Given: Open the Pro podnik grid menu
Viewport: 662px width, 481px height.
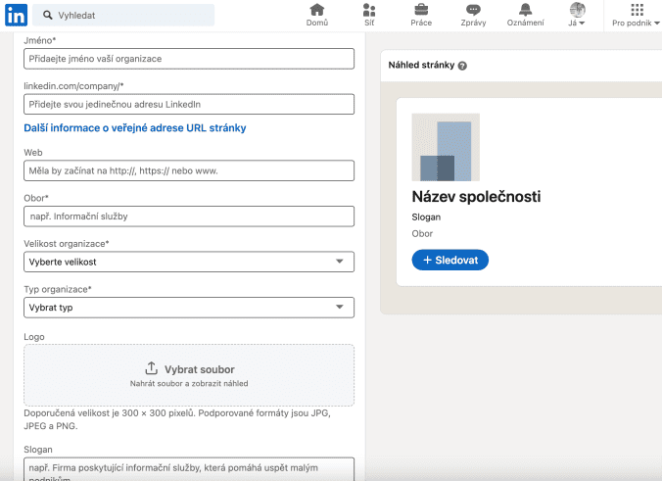Looking at the screenshot, I should pyautogui.click(x=637, y=11).
